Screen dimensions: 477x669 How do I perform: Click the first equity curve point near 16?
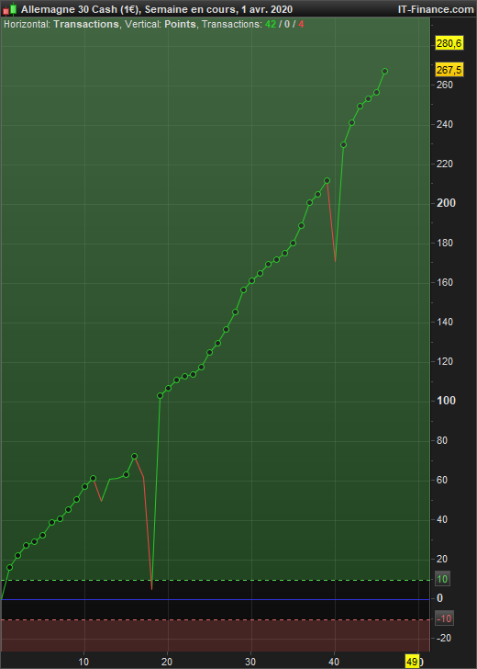point(10,567)
